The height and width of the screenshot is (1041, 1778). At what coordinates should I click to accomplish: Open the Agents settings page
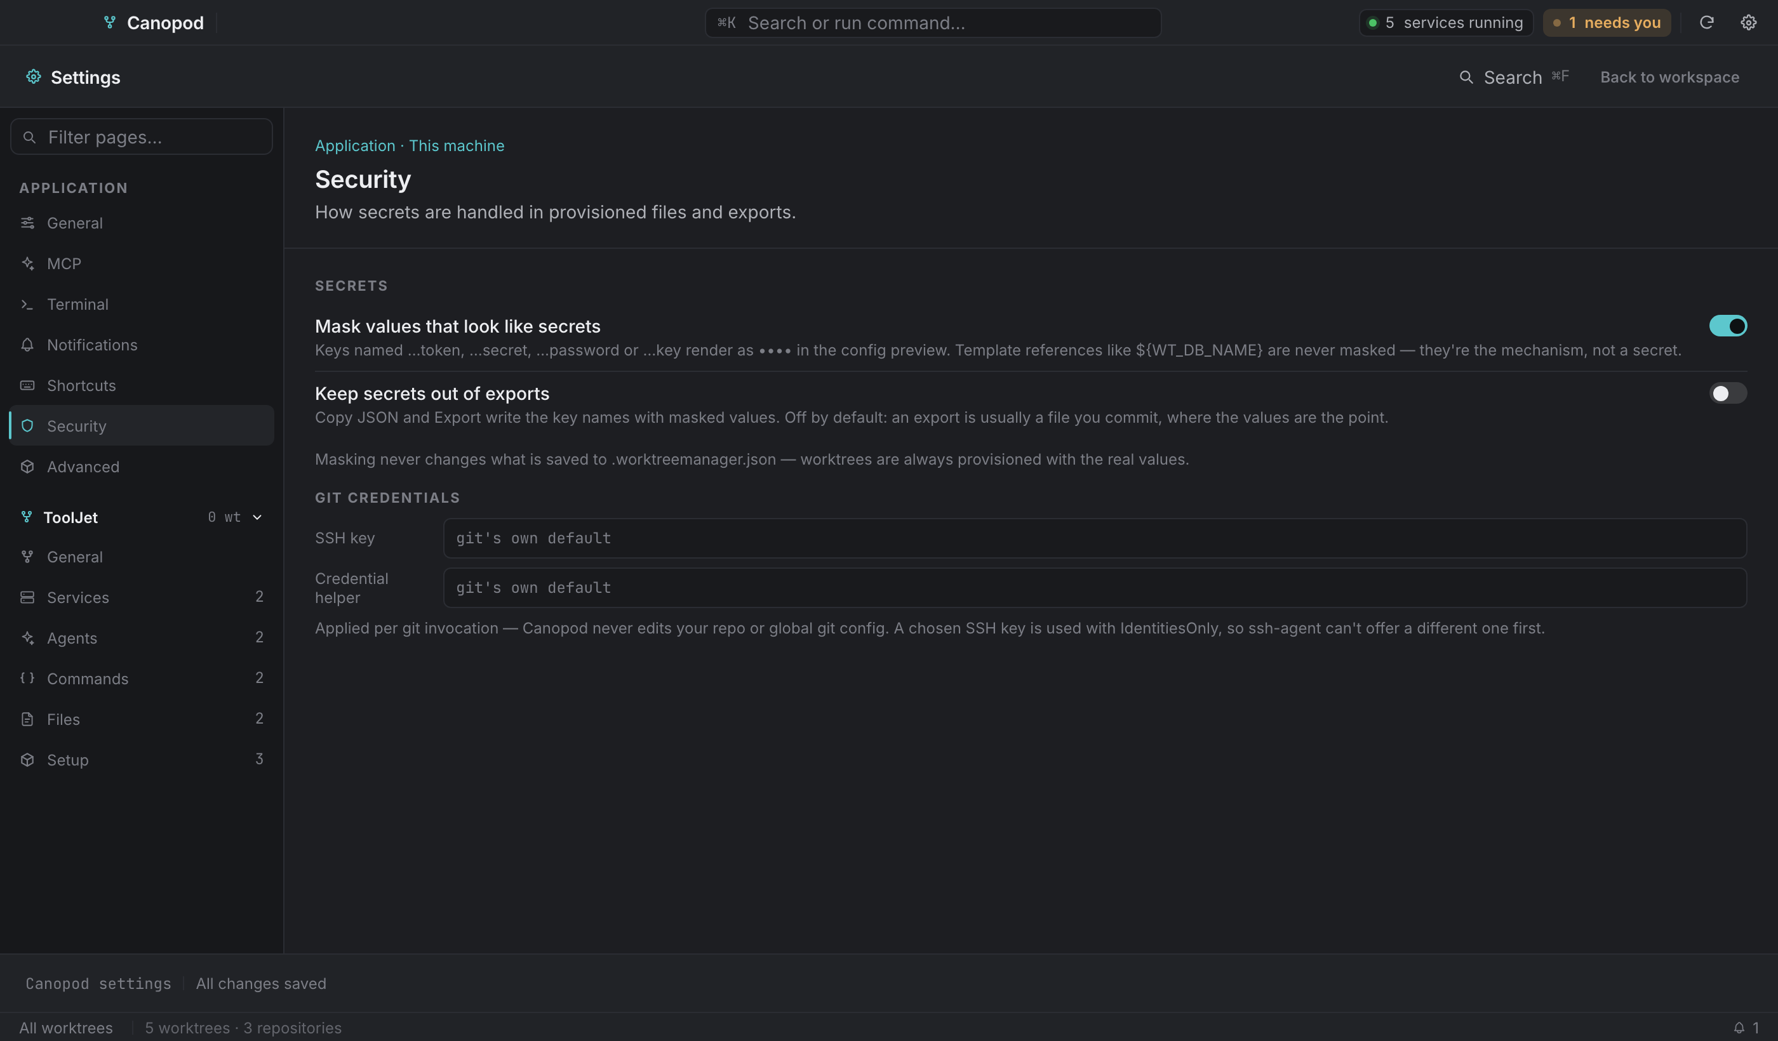coord(142,637)
